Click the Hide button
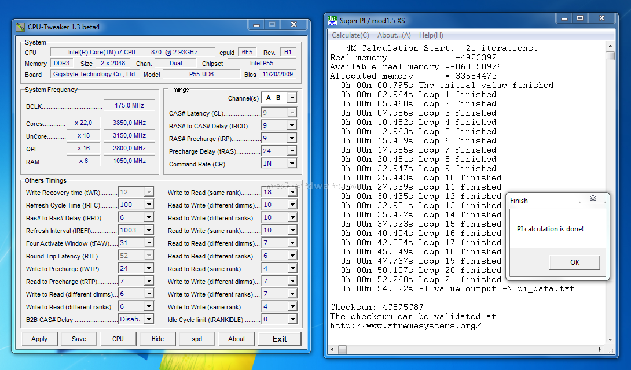The image size is (631, 370). click(157, 339)
